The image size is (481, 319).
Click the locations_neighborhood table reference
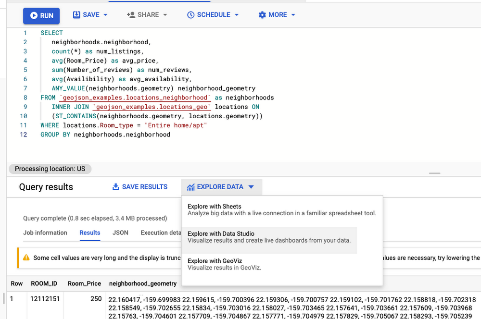pyautogui.click(x=135, y=98)
